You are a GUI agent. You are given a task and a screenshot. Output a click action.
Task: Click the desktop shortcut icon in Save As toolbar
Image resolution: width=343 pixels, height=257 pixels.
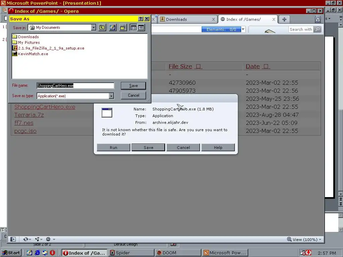[113, 27]
